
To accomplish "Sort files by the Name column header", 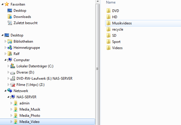I will coord(111,2).
